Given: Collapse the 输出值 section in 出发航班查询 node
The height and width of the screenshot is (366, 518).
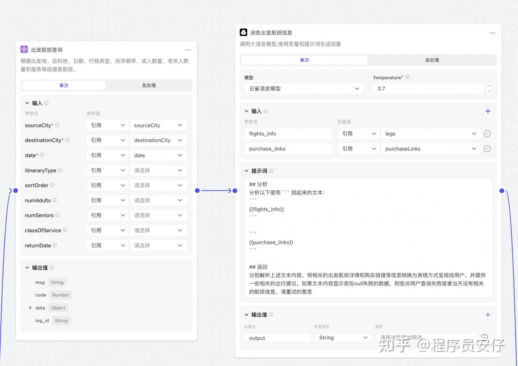Looking at the screenshot, I should tap(27, 268).
